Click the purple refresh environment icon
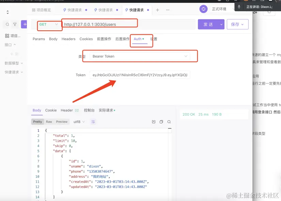 [203, 9]
